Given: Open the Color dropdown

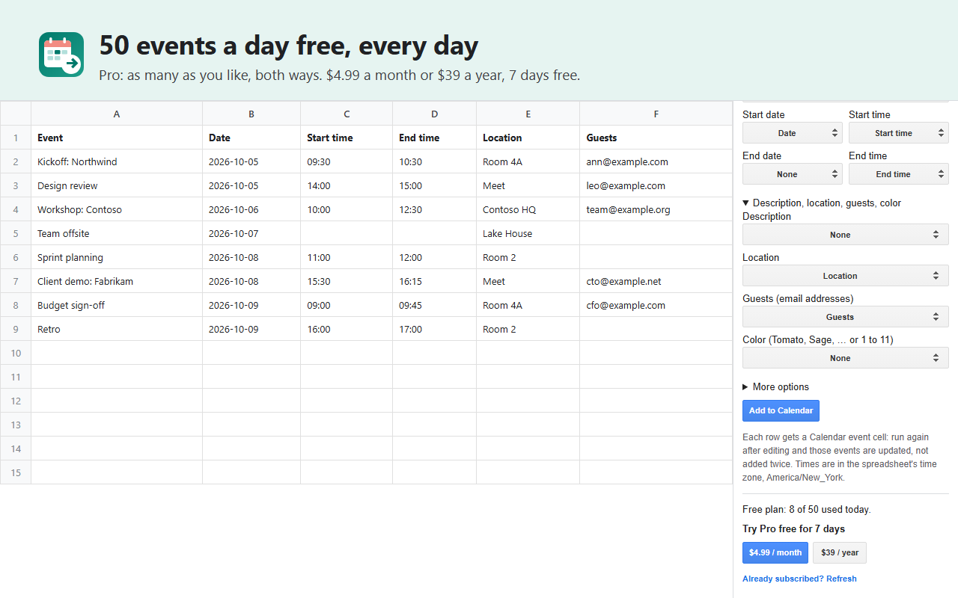Looking at the screenshot, I should tap(846, 358).
